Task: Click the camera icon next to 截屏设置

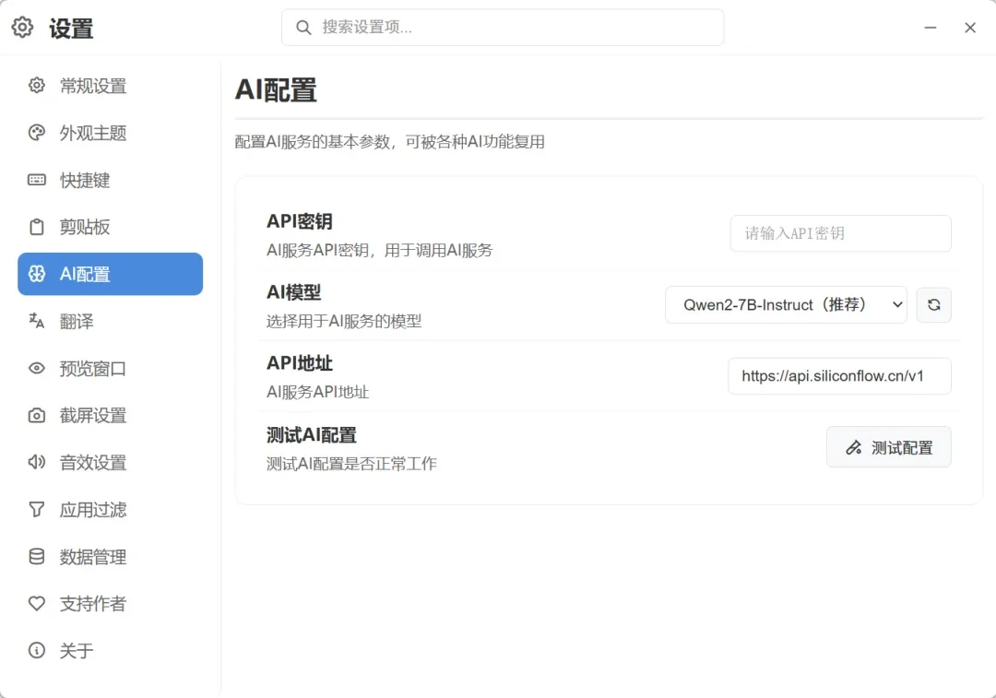Action: [x=37, y=415]
